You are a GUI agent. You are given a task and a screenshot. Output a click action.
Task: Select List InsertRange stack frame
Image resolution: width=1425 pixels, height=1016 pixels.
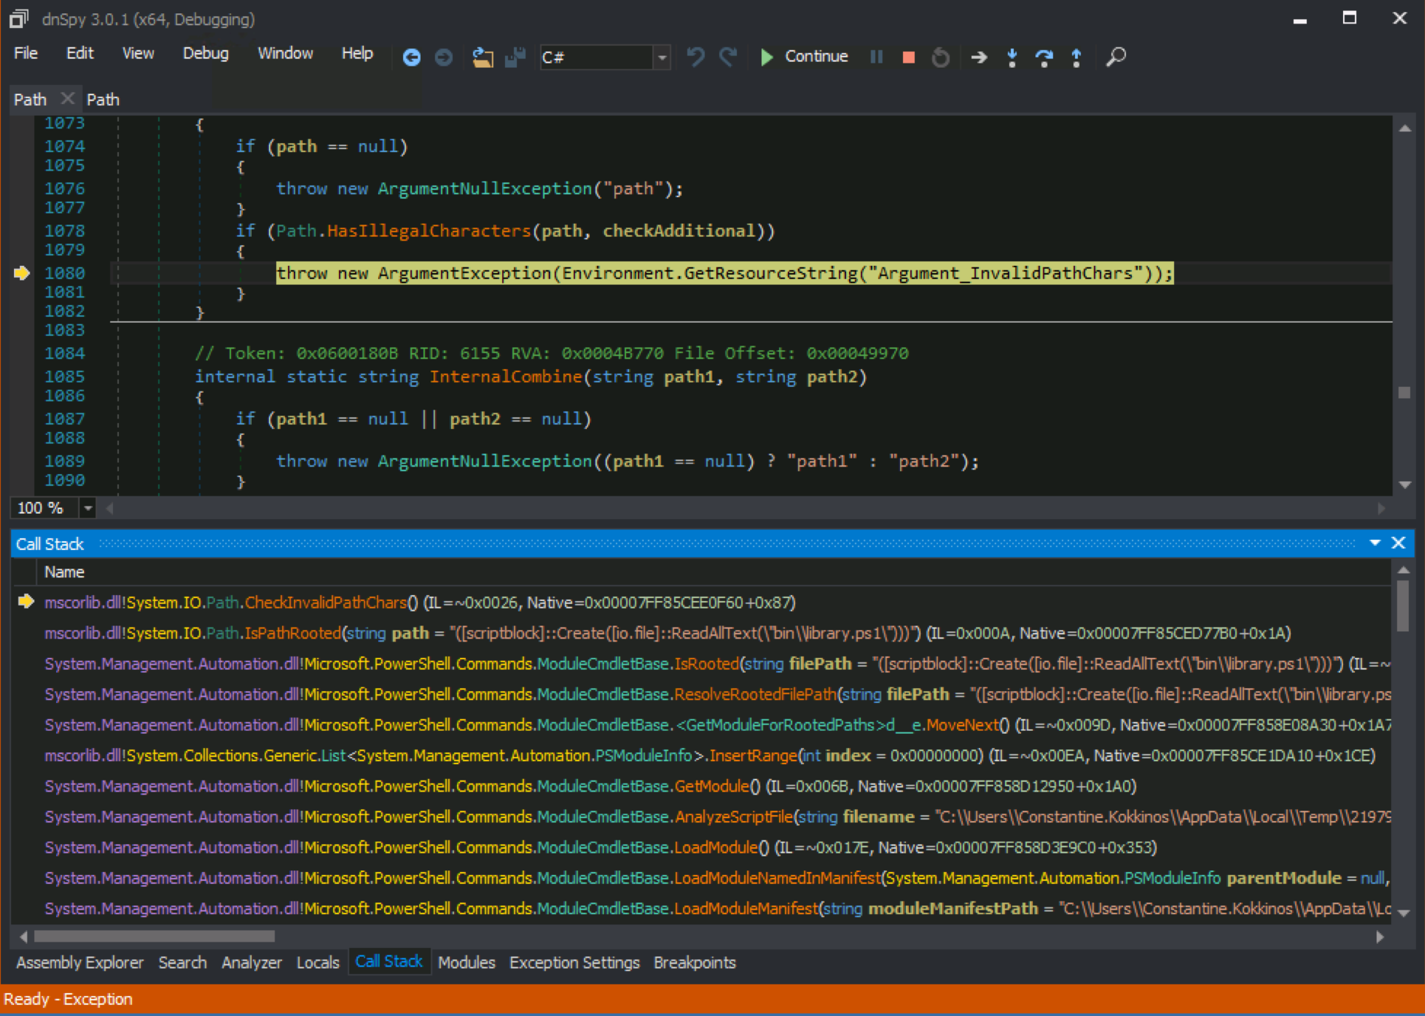pyautogui.click(x=701, y=756)
